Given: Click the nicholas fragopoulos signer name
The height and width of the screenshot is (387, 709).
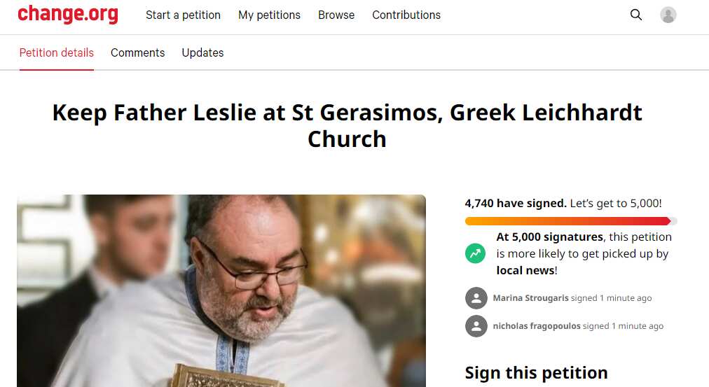Looking at the screenshot, I should 537,326.
